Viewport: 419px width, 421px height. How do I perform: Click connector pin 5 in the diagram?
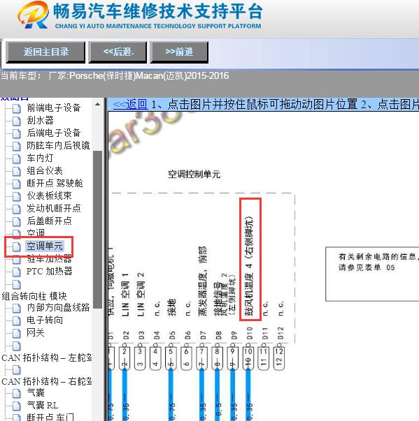point(171,358)
